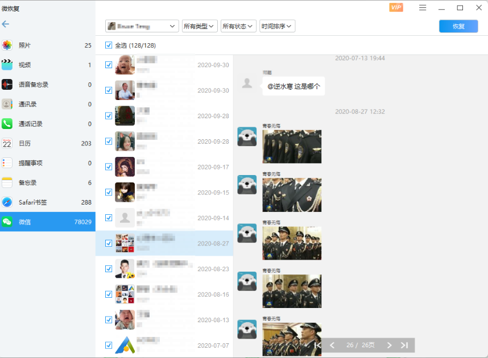Open the 时间排序 sort dropdown
This screenshot has height=358, width=488.
coord(278,26)
